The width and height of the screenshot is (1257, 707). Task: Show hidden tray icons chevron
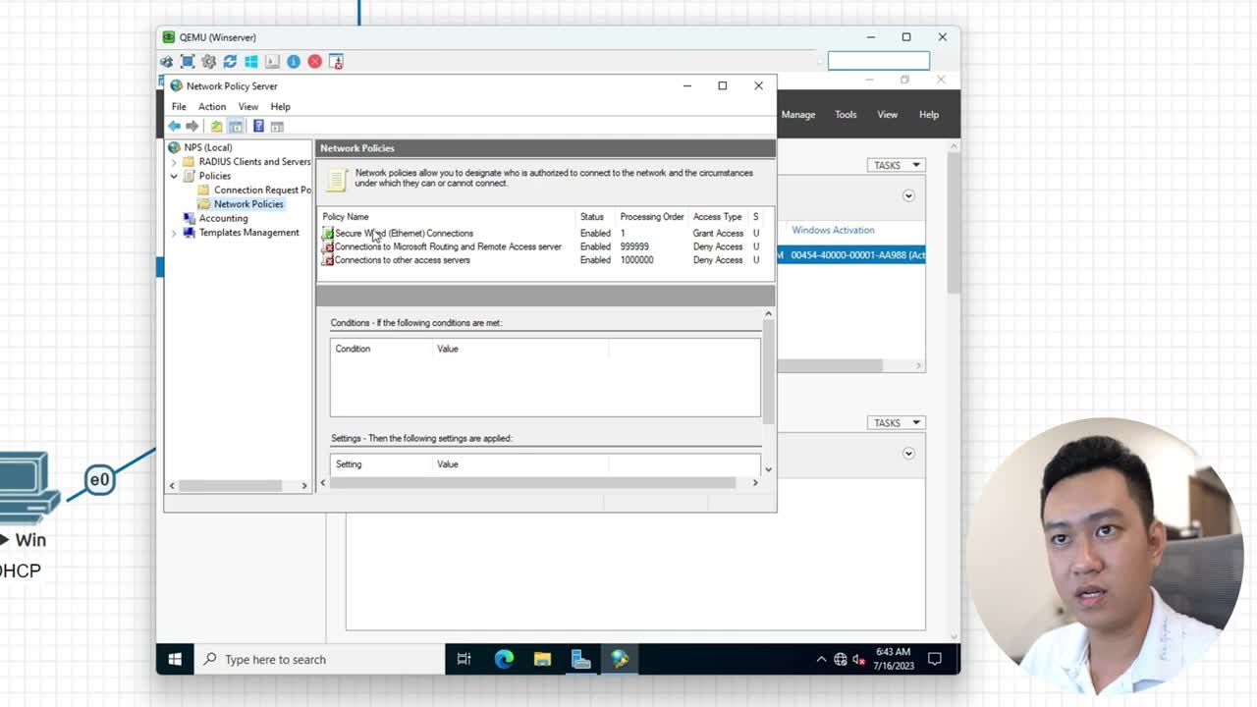tap(821, 659)
